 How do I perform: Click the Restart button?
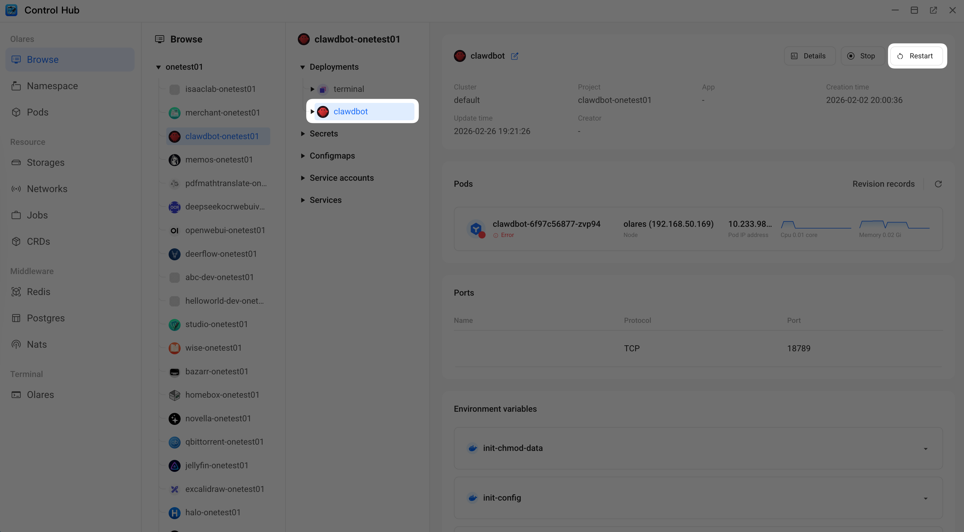coord(916,55)
